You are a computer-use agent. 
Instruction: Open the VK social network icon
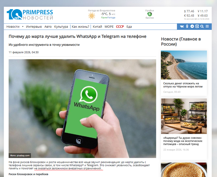tap(182, 26)
